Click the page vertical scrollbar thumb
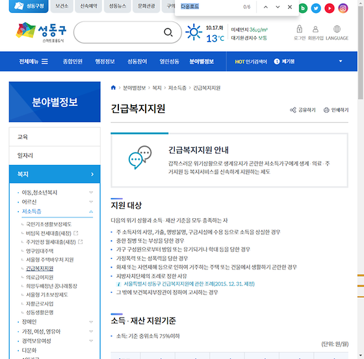The height and width of the screenshot is (359, 364). click(x=360, y=52)
